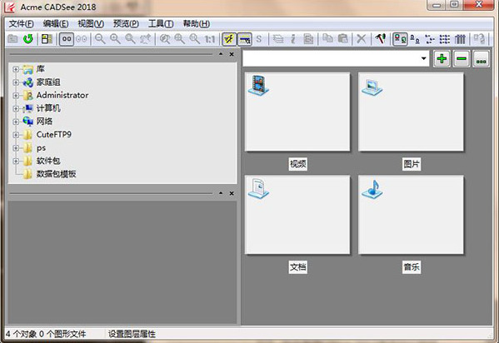Image resolution: width=499 pixels, height=343 pixels.
Task: Click the green refresh arrow icon
Action: pyautogui.click(x=28, y=39)
